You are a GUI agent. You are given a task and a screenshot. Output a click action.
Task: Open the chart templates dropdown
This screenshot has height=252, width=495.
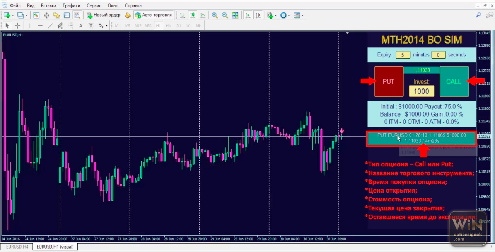pyautogui.click(x=302, y=15)
